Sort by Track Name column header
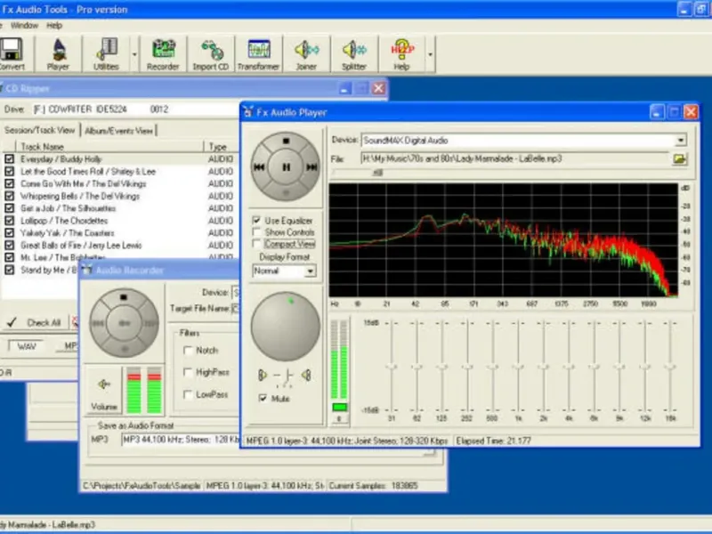The height and width of the screenshot is (534, 712). [x=109, y=147]
